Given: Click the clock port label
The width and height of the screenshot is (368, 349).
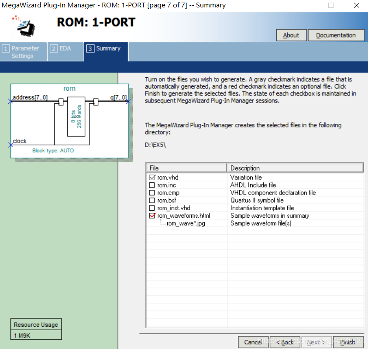Looking at the screenshot, I should tap(20, 141).
